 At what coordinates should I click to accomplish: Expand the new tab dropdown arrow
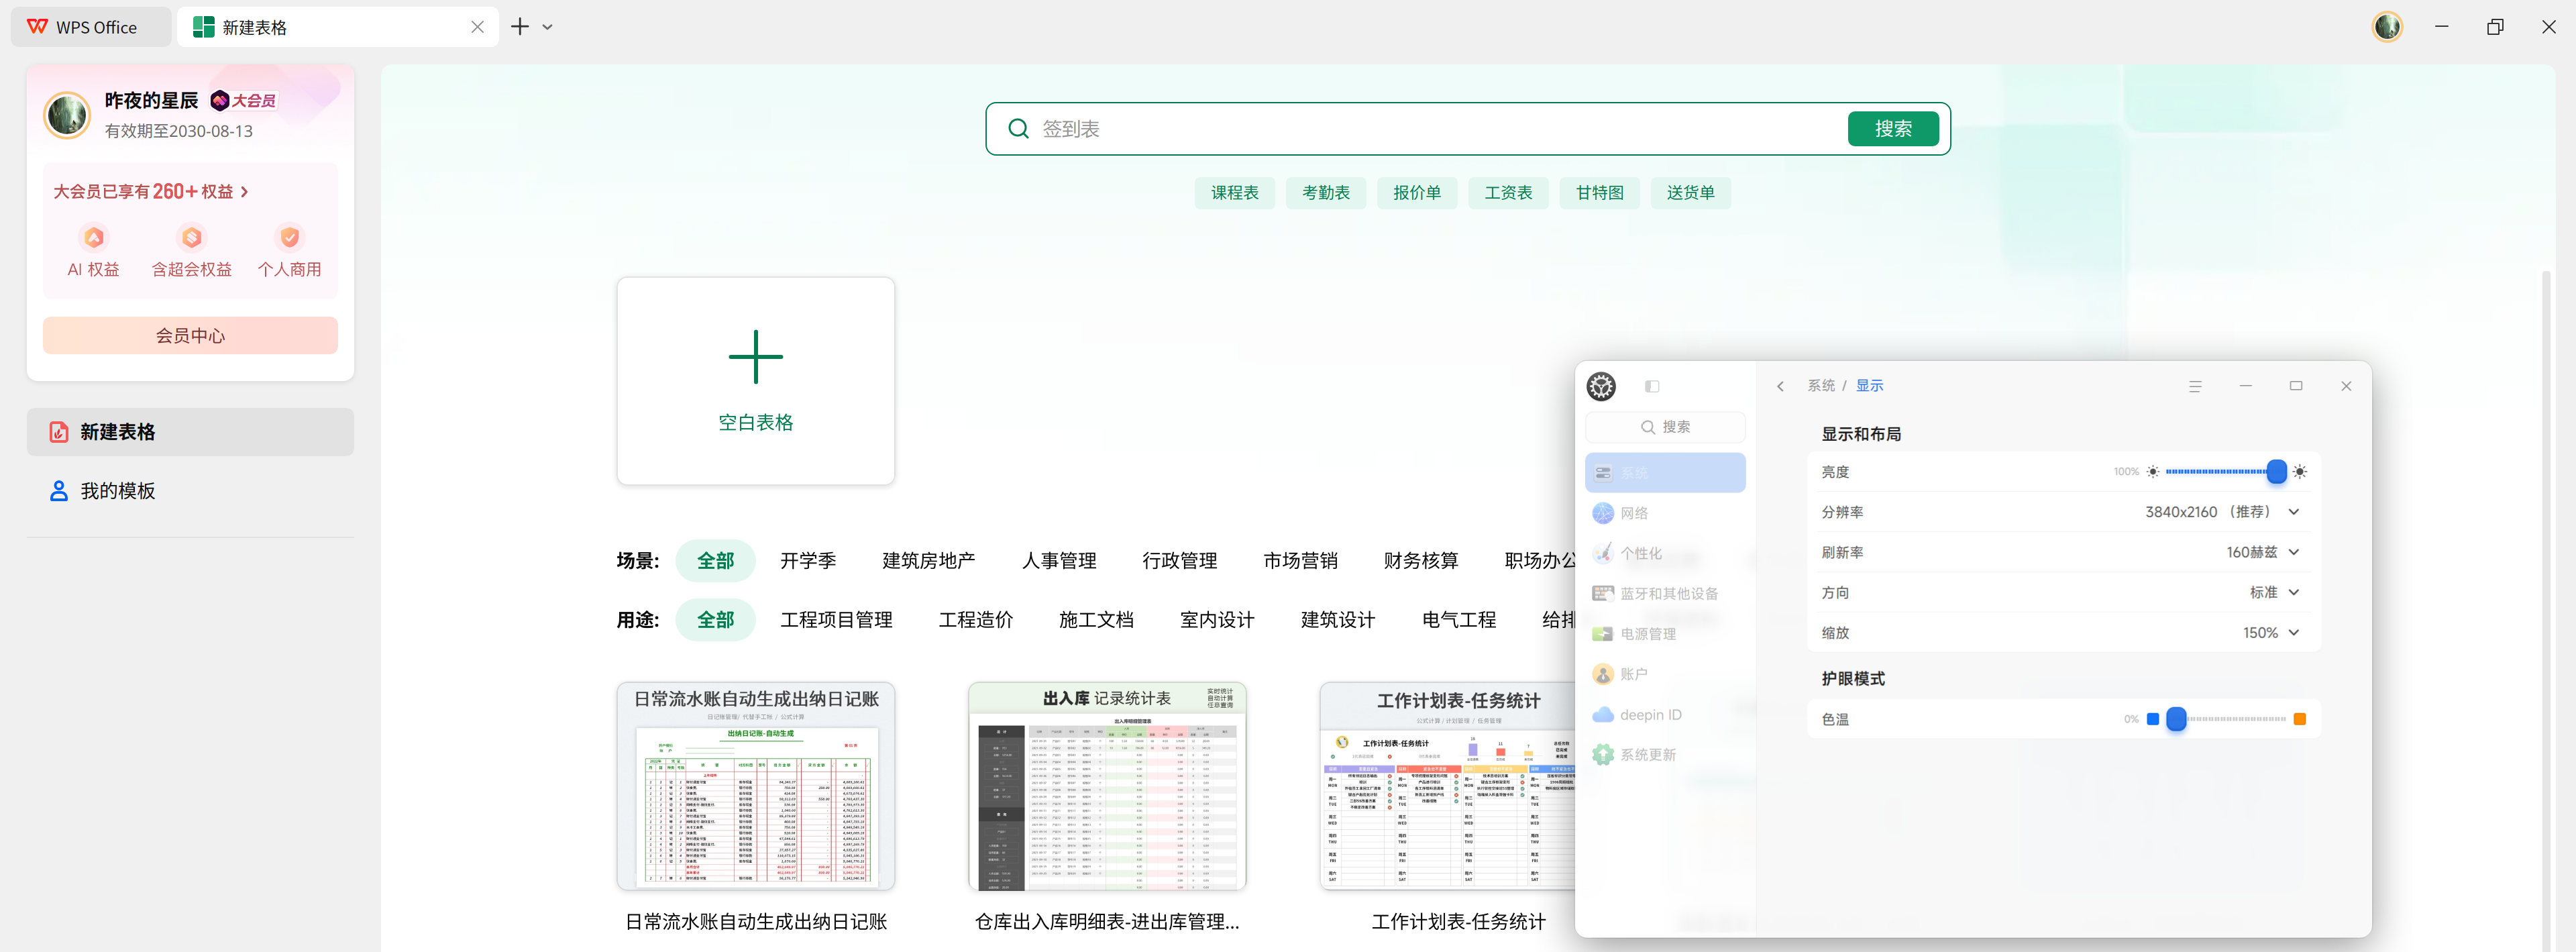tap(547, 27)
